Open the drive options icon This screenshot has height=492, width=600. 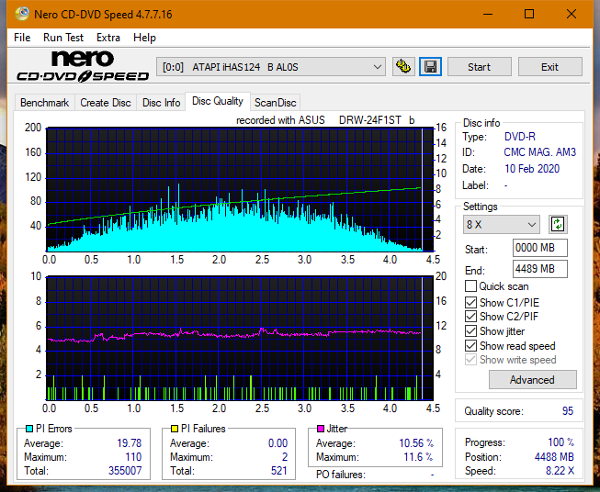pos(403,67)
